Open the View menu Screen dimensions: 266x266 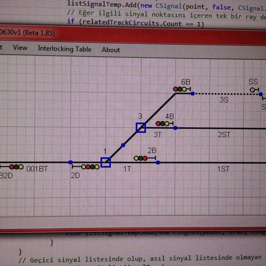coord(20,48)
